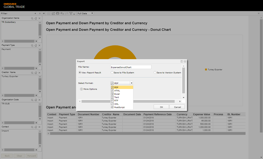Clear the Organization Code filter with the eraser
The image size is (263, 159).
36,100
